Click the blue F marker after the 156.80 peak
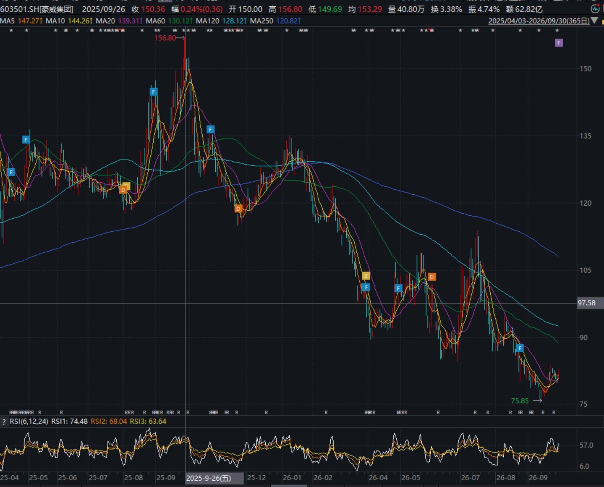This screenshot has height=487, width=604. coord(210,129)
